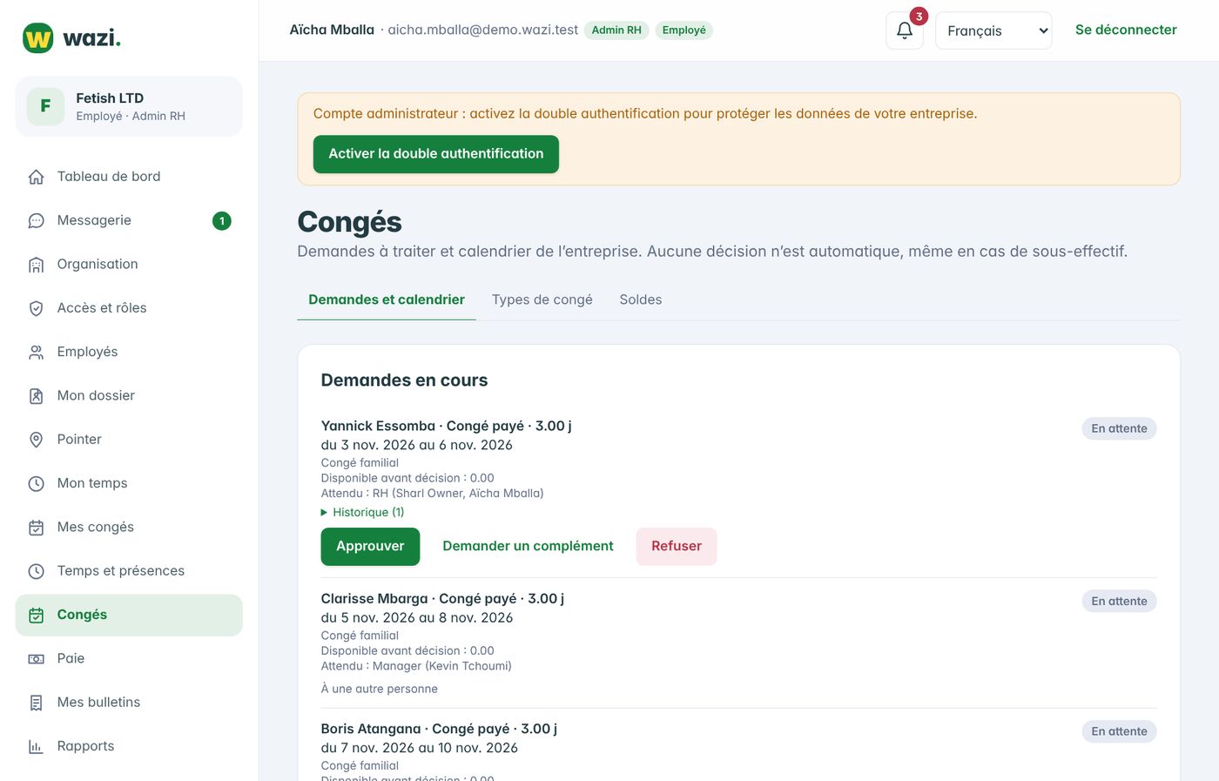Open the Français language dropdown
1219x781 pixels.
993,30
